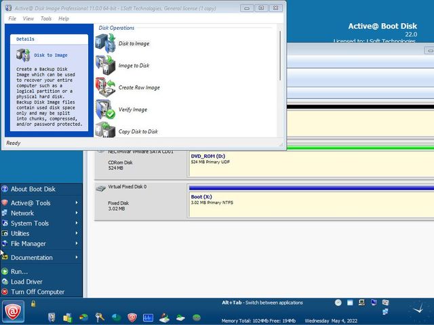Launch the Verify Image operation

point(105,109)
